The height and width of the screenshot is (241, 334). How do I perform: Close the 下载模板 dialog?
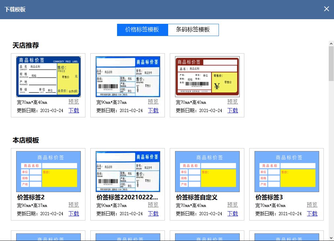tap(326, 9)
